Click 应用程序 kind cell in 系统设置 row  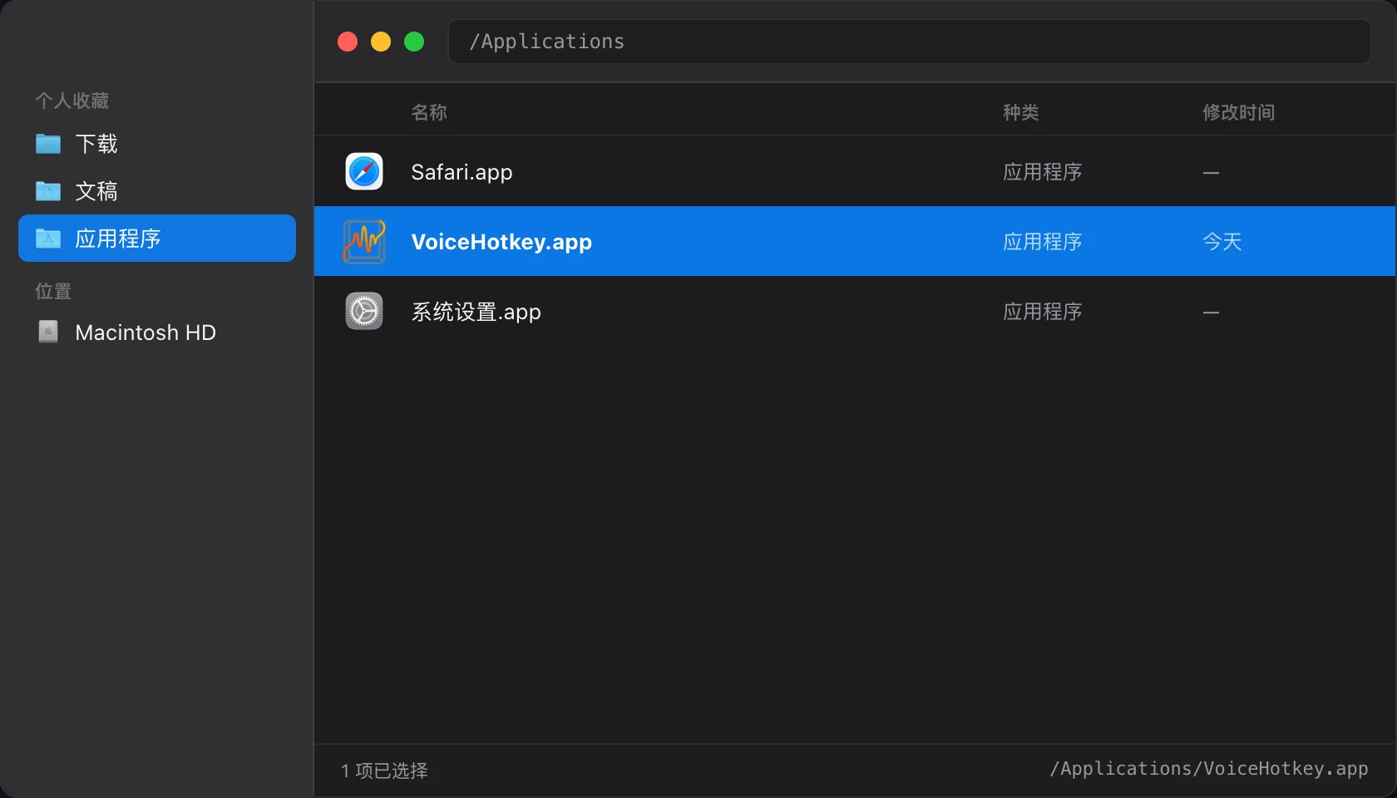(x=1042, y=312)
